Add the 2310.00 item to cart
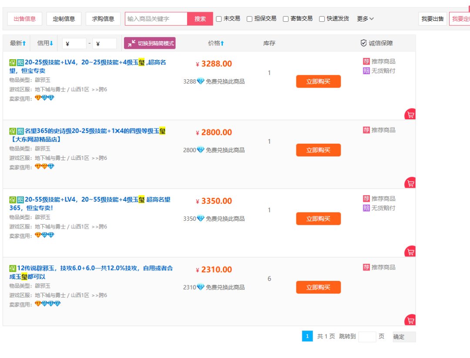Image resolution: width=470 pixels, height=358 pixels. [x=410, y=321]
